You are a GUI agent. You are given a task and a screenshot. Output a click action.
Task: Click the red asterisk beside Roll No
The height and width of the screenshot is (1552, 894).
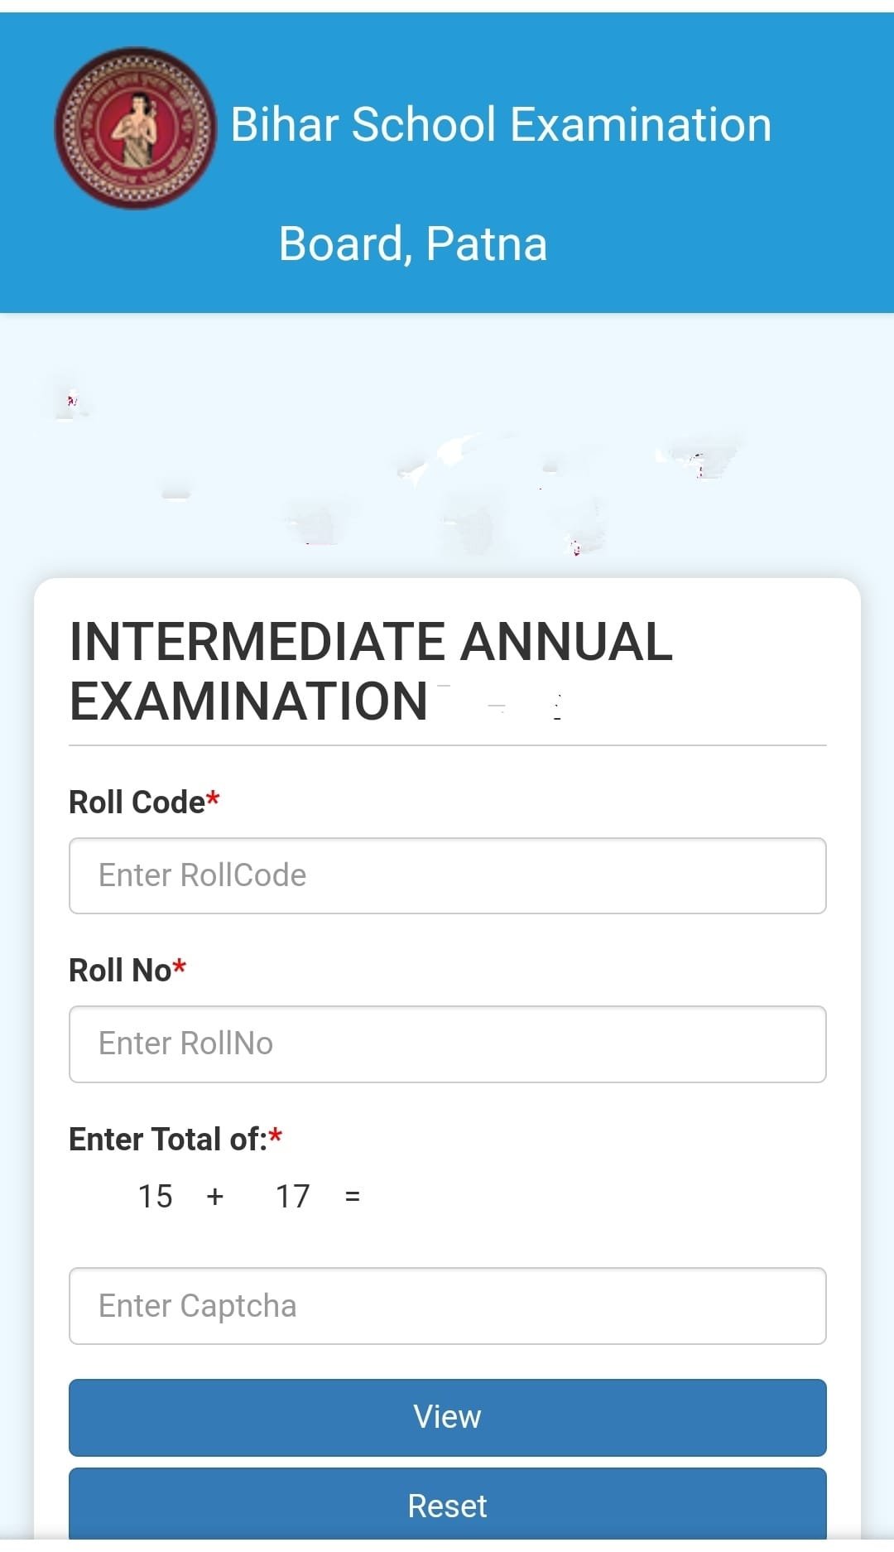(180, 967)
